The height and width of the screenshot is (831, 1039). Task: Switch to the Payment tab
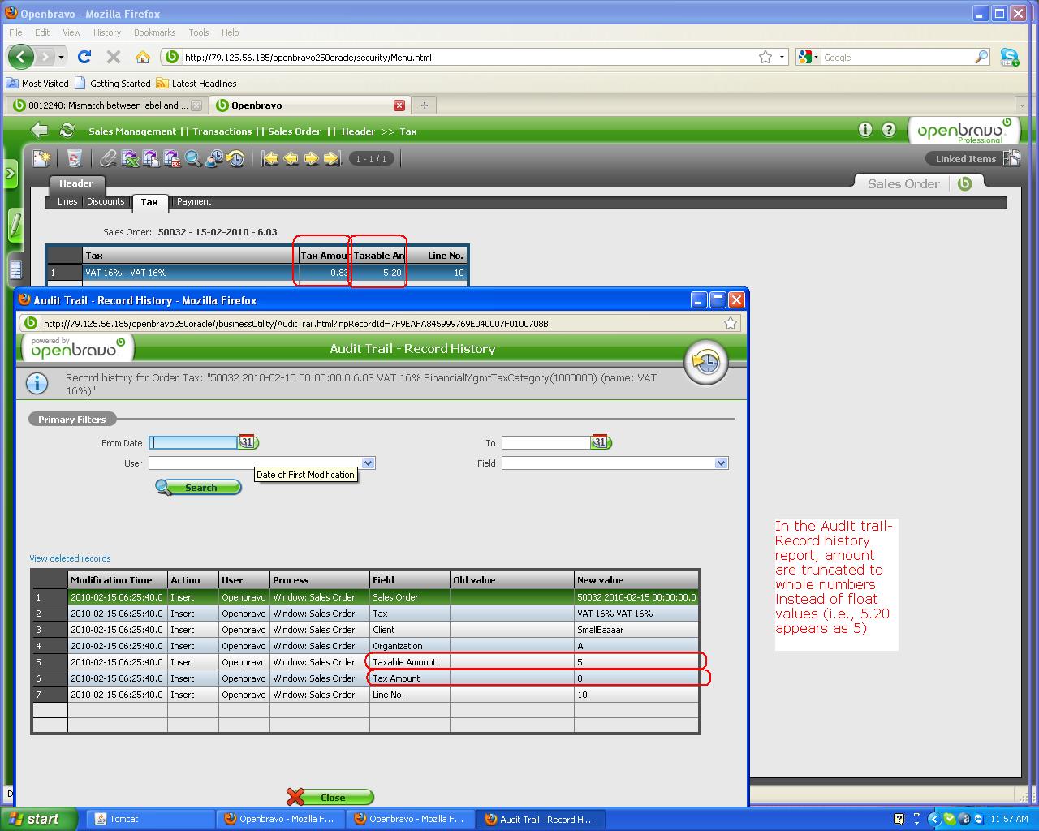click(x=194, y=201)
